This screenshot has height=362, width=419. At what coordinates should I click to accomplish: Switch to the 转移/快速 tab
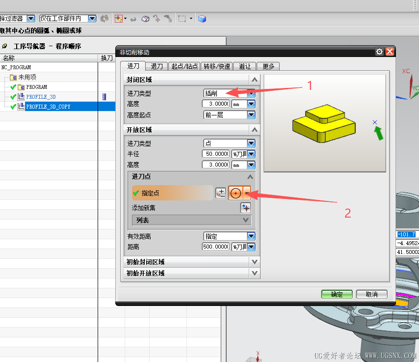(217, 66)
